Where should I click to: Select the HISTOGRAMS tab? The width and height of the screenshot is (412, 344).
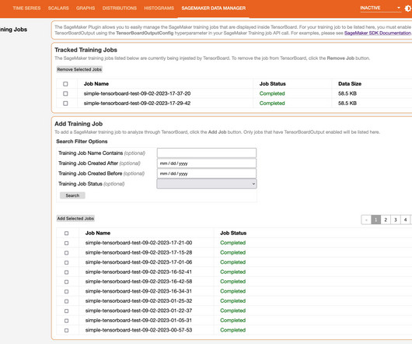pyautogui.click(x=159, y=8)
